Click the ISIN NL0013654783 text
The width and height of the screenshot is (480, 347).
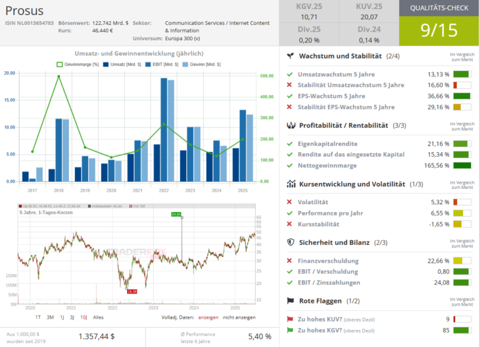30,23
